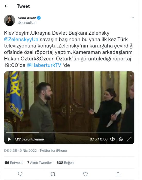This screenshot has height=180, width=142.
Task: Like the tweet with the heart icon
Action: coord(85,174)
